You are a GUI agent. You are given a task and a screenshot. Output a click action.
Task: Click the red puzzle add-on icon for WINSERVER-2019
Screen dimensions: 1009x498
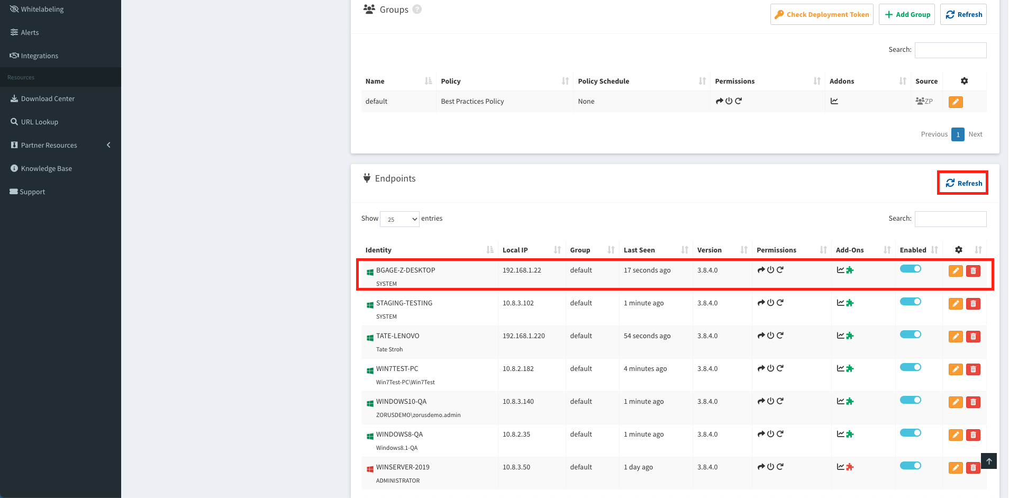click(x=850, y=467)
